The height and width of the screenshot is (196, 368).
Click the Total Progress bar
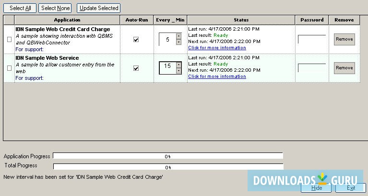click(168, 167)
